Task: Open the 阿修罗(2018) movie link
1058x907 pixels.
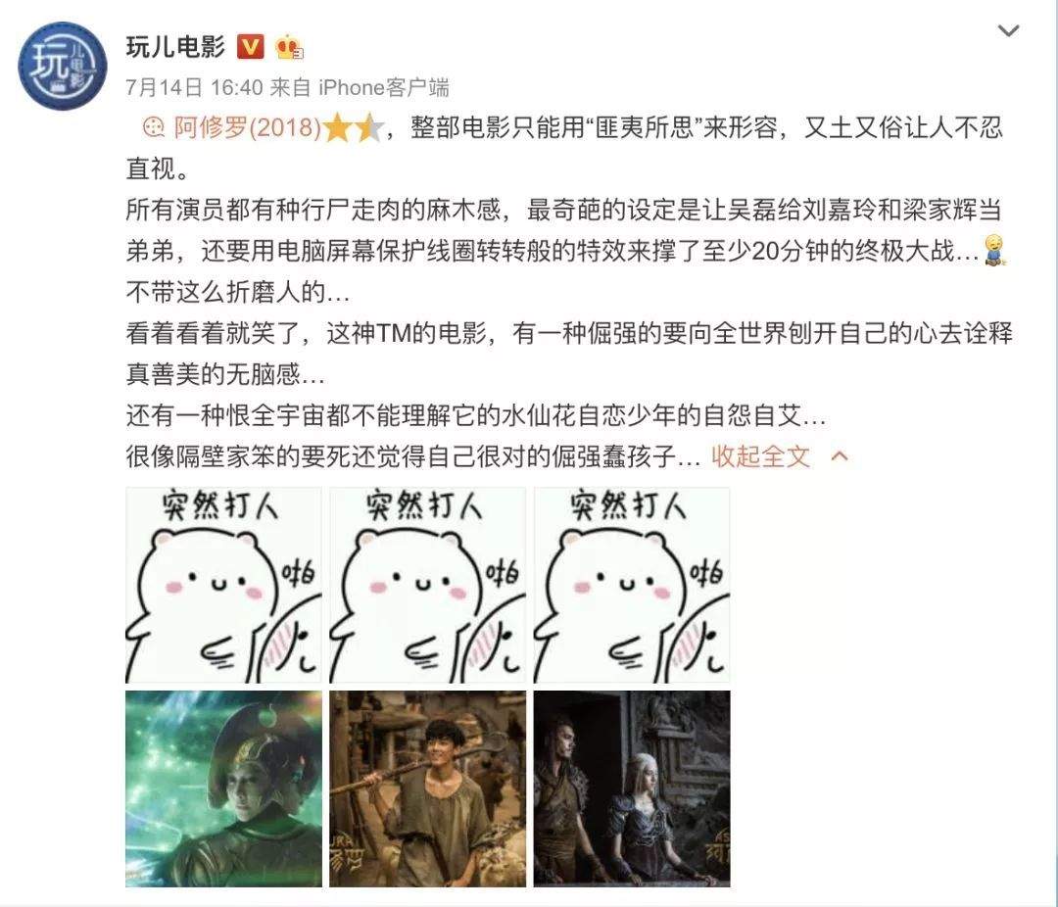Action: (x=248, y=127)
